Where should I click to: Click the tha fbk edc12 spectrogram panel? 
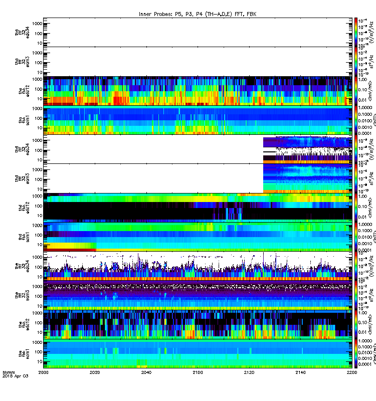pos(198,91)
